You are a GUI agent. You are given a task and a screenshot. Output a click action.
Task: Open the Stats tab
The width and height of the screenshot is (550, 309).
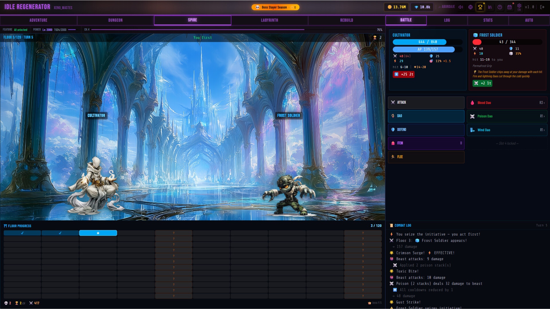click(x=488, y=20)
